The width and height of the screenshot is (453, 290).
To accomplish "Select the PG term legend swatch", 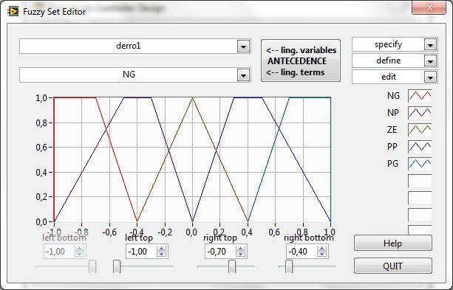I will point(420,164).
